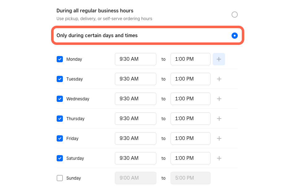The height and width of the screenshot is (192, 291).
Task: Click the Wednesday day label
Action: pos(78,99)
